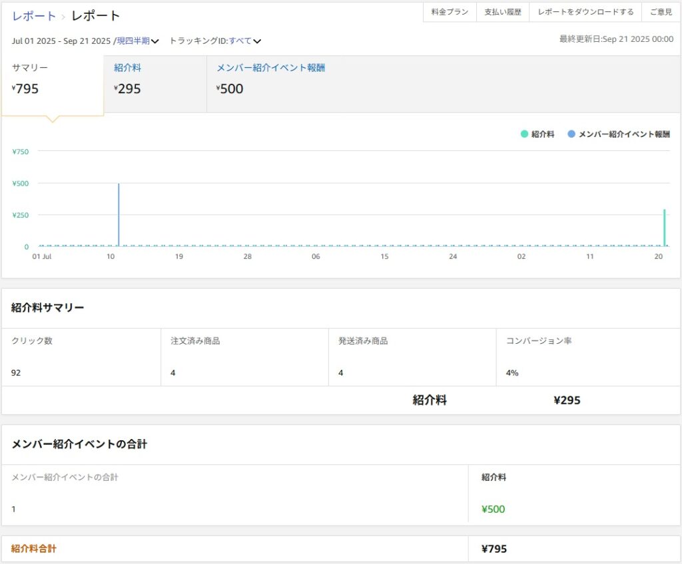682x564 pixels.
Task: Click the green ¥500 amount
Action: pos(493,509)
